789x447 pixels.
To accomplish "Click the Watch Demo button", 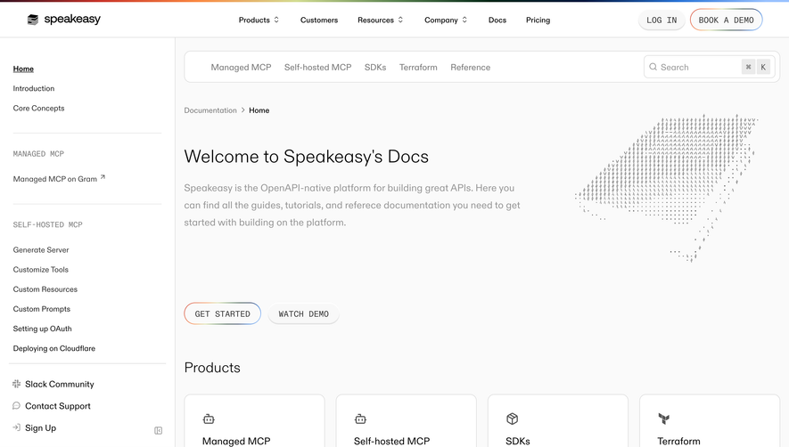I will tap(303, 313).
